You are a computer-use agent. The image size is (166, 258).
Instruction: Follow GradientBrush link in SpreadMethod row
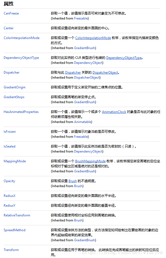coord(85,240)
